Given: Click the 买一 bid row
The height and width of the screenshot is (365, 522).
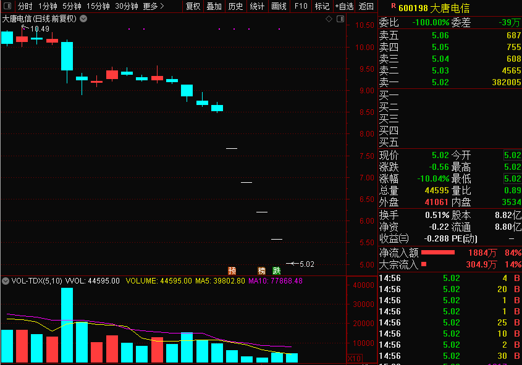Looking at the screenshot, I should click(450, 96).
